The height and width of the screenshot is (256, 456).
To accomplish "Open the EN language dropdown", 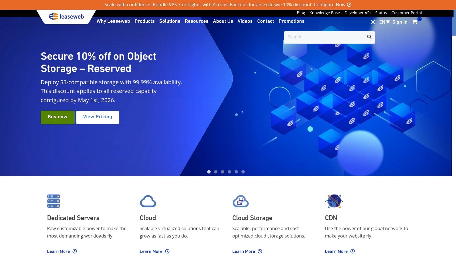I will [x=384, y=22].
